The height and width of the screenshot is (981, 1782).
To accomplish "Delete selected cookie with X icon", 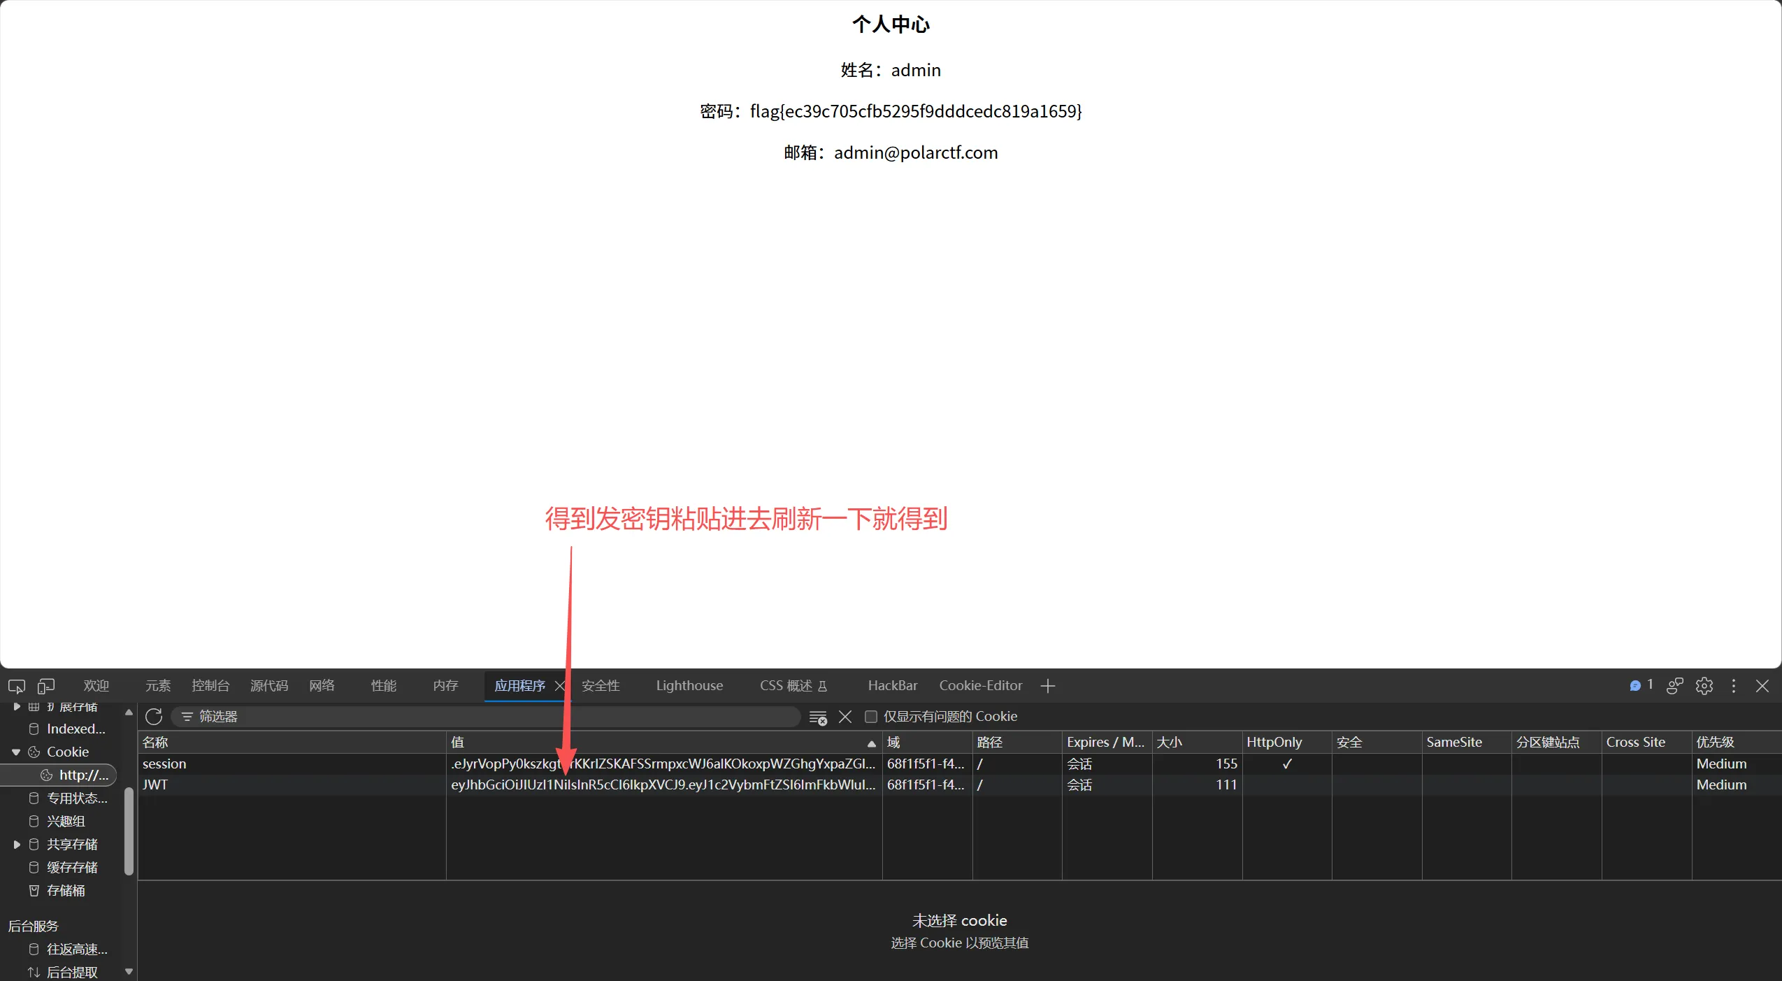I will [845, 717].
